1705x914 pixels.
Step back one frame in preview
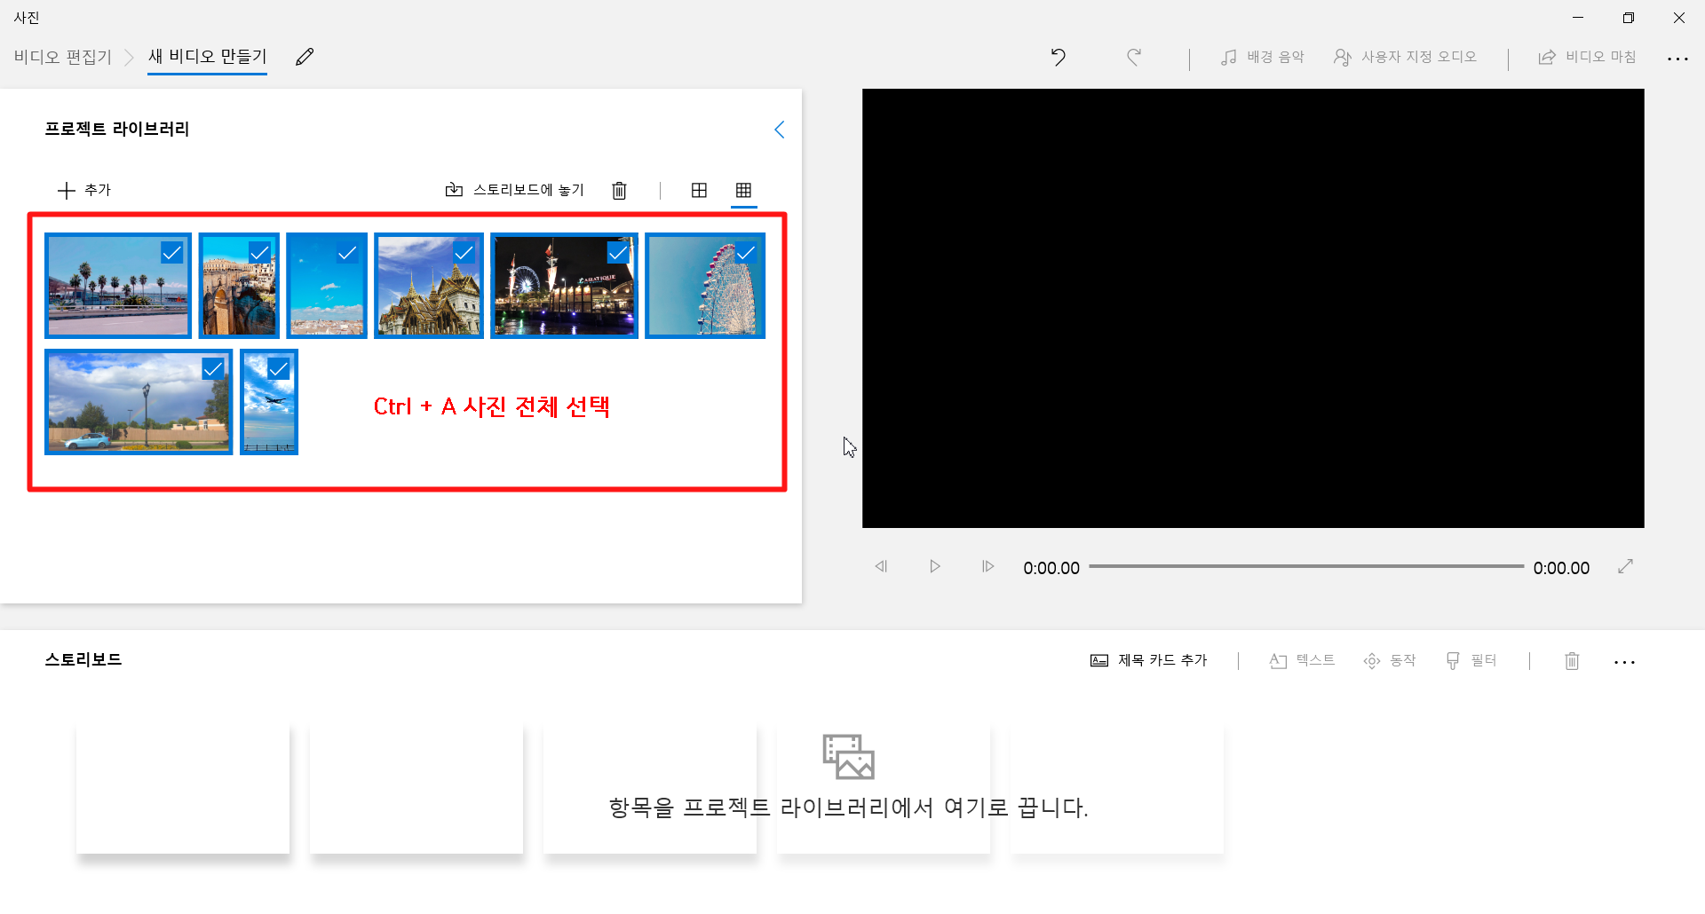point(881,566)
